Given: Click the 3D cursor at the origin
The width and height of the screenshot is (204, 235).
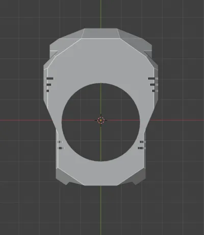Looking at the screenshot, I should click(x=101, y=120).
